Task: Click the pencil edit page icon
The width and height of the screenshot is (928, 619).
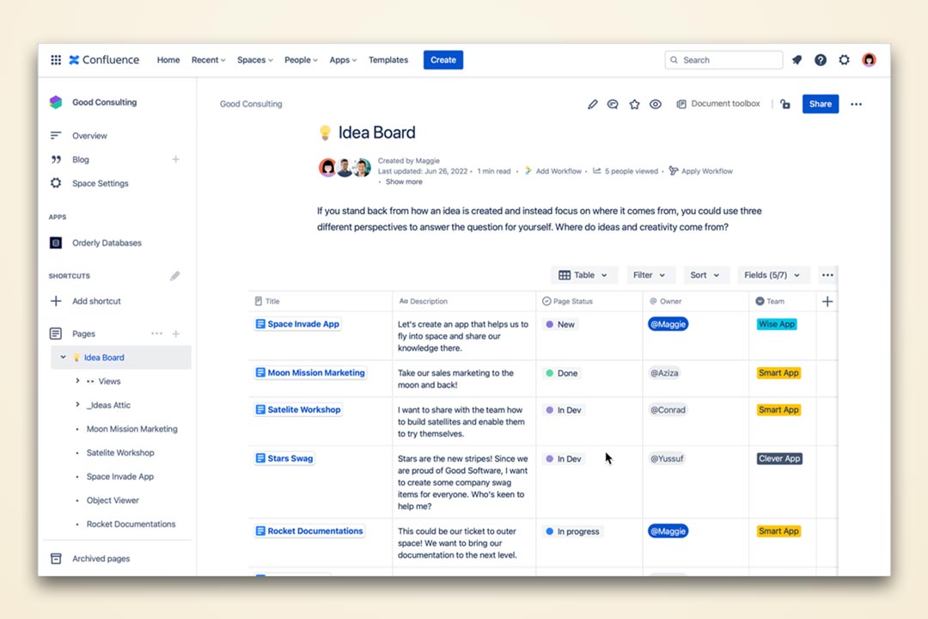Action: 592,104
